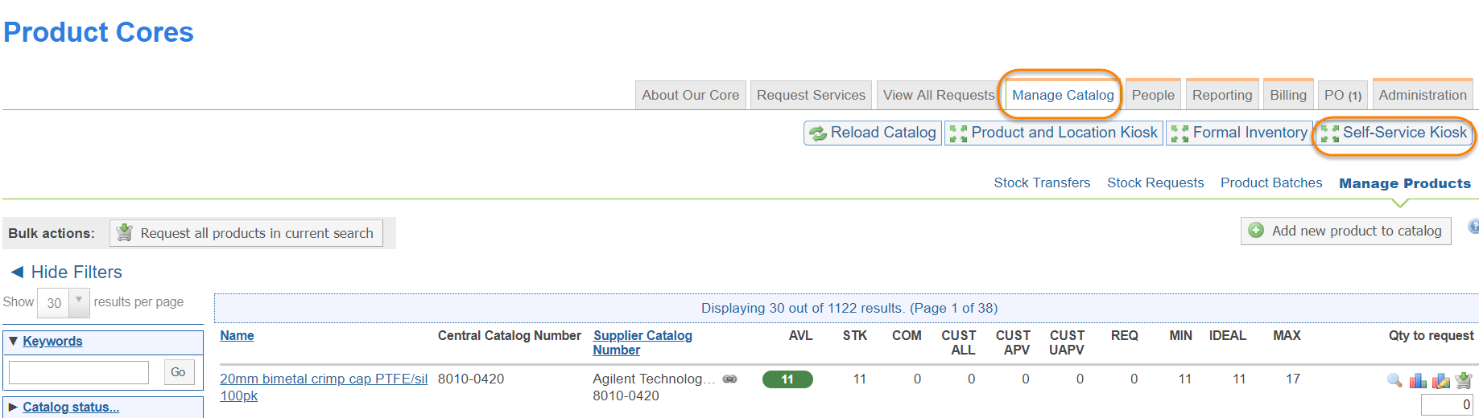Open the Self-Service Kiosk
This screenshot has height=418, width=1479.
click(x=1394, y=133)
